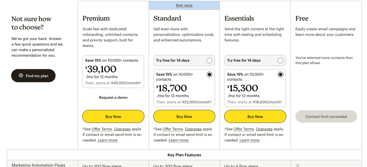
Task: Open Request a demo link
Action: pyautogui.click(x=113, y=98)
